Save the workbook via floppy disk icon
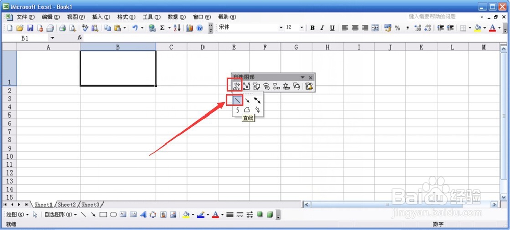Viewport: 510px width, 230px height. point(30,28)
